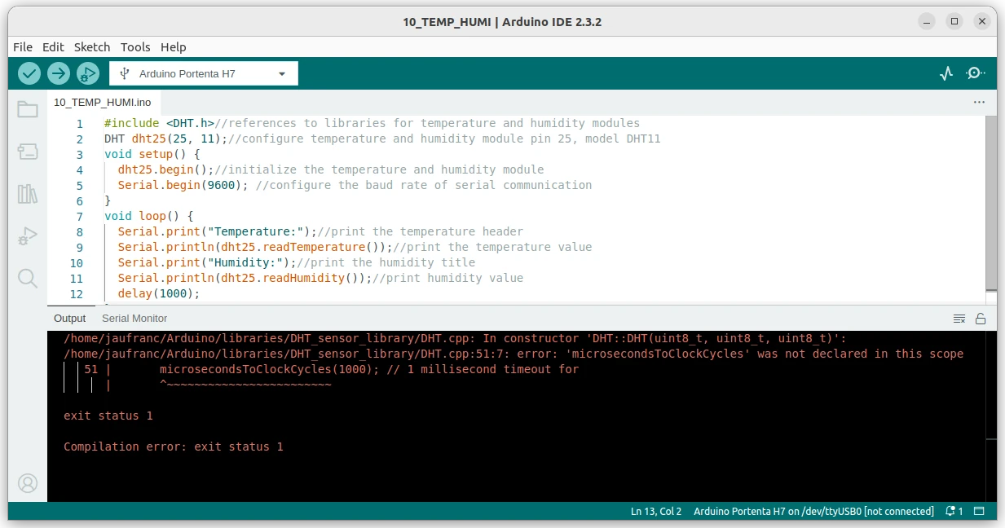Click the Upload arrow button

pyautogui.click(x=59, y=73)
